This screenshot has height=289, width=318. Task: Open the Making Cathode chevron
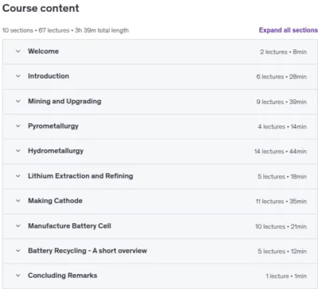pos(18,201)
